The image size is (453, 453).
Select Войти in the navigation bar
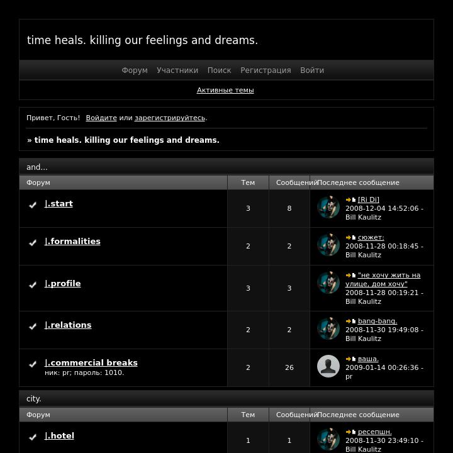coord(312,70)
